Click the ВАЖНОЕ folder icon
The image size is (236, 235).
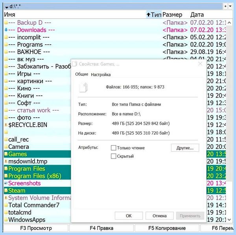[6, 52]
